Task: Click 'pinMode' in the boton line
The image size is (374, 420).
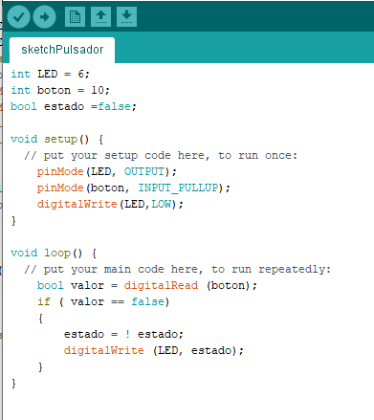Action: (x=60, y=188)
